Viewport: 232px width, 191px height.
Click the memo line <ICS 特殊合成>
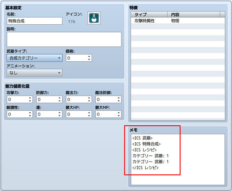point(146,144)
